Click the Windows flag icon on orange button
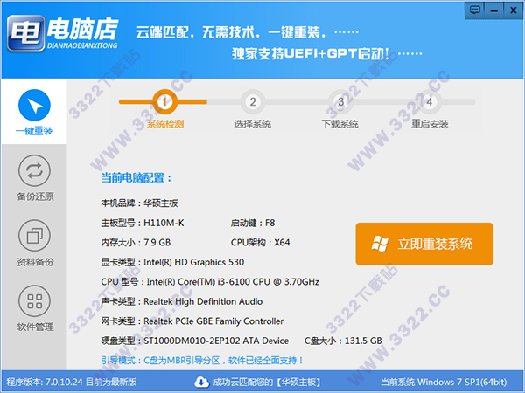This screenshot has height=393, width=525. [380, 244]
